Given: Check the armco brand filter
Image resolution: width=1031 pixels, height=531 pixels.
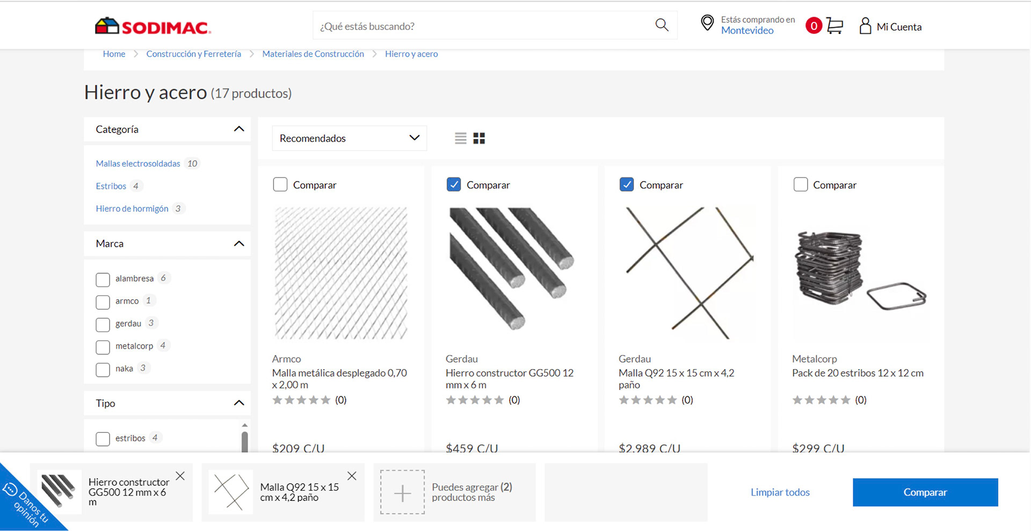Looking at the screenshot, I should coord(103,302).
